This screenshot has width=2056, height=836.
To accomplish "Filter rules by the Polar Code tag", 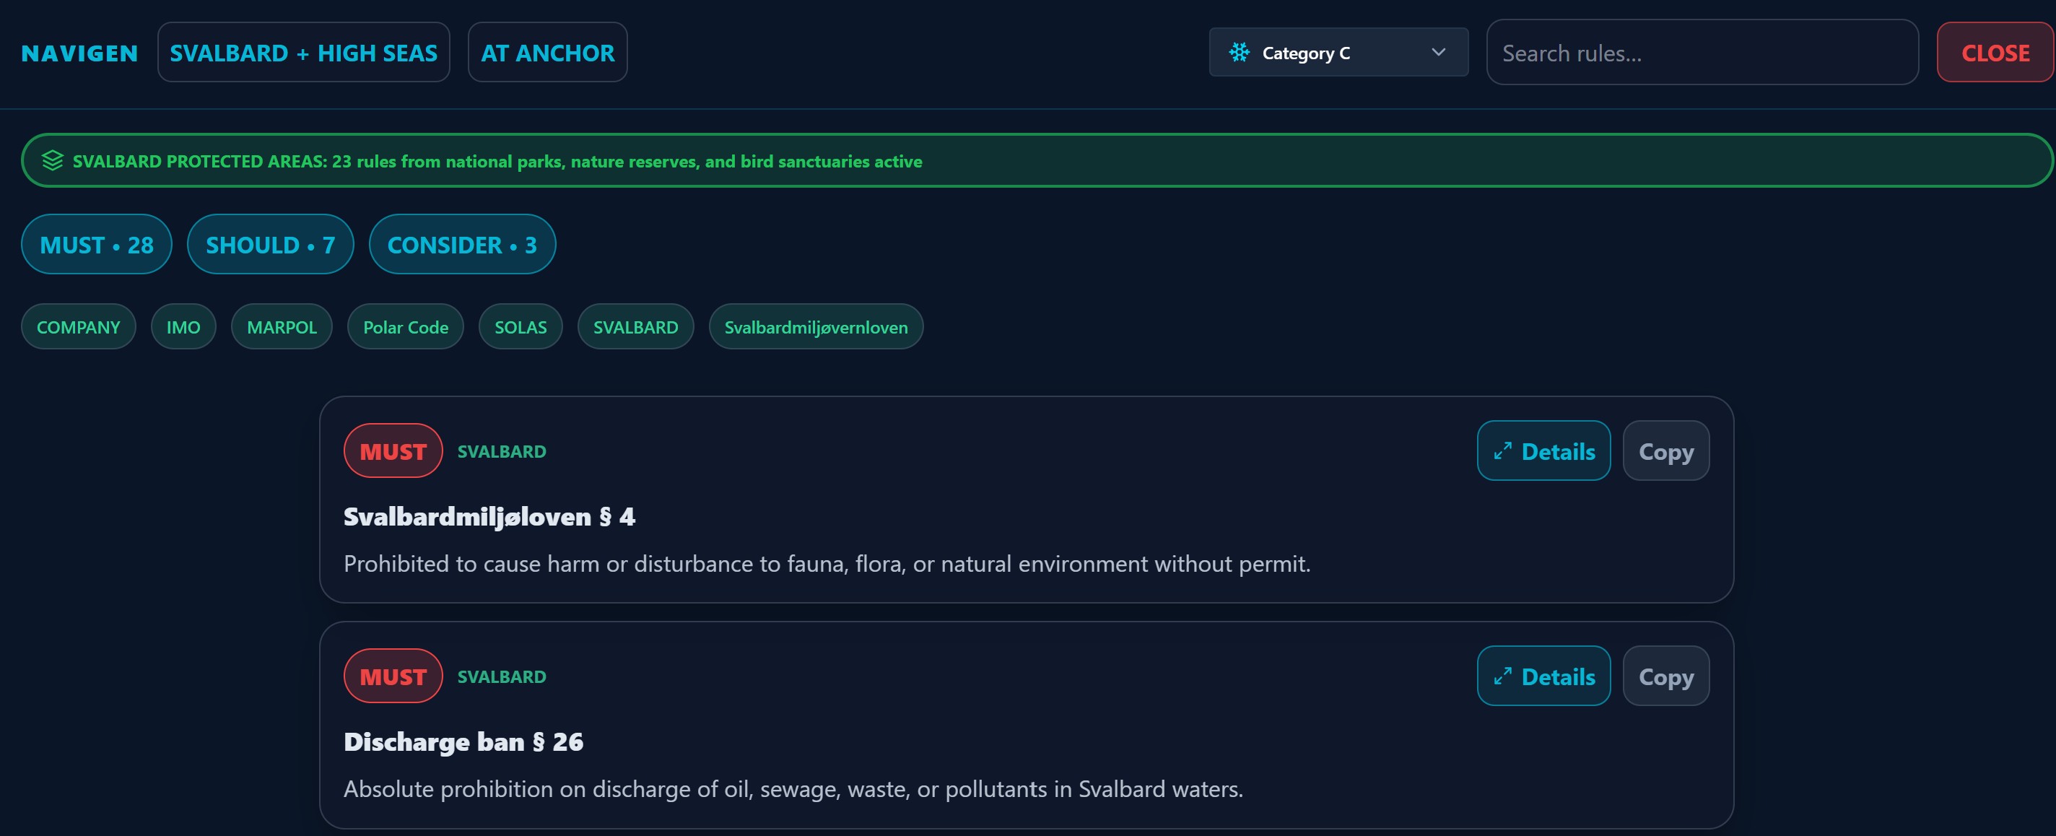I will click(405, 326).
